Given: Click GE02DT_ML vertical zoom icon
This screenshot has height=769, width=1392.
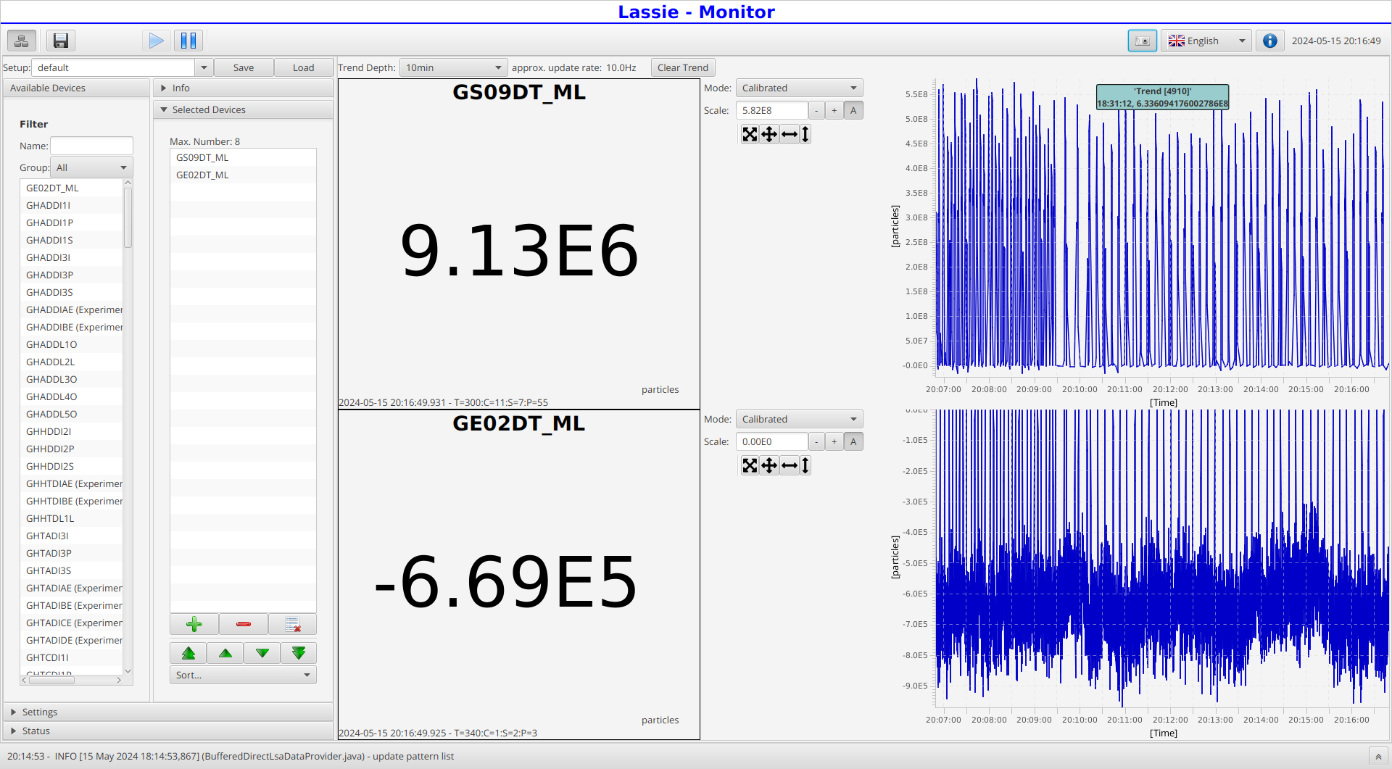Looking at the screenshot, I should pyautogui.click(x=805, y=465).
